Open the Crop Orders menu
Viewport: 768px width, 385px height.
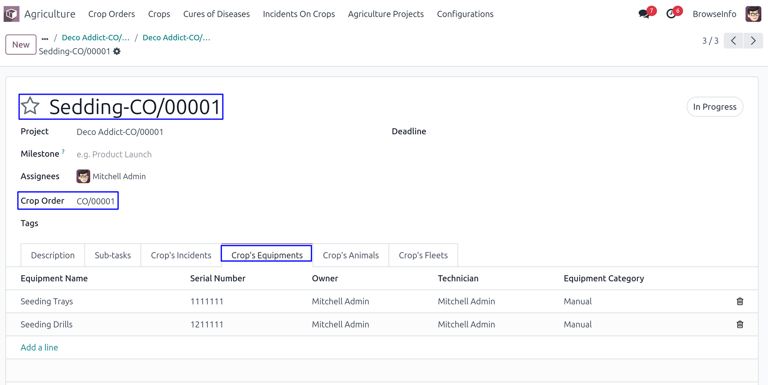[x=111, y=14]
